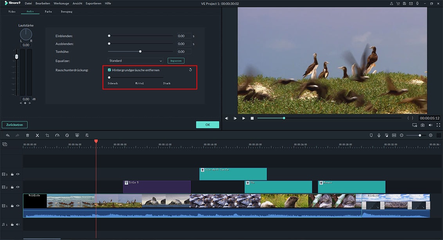Image resolution: width=443 pixels, height=240 pixels.
Task: Toggle lock on video track 2
Action: pos(12,187)
